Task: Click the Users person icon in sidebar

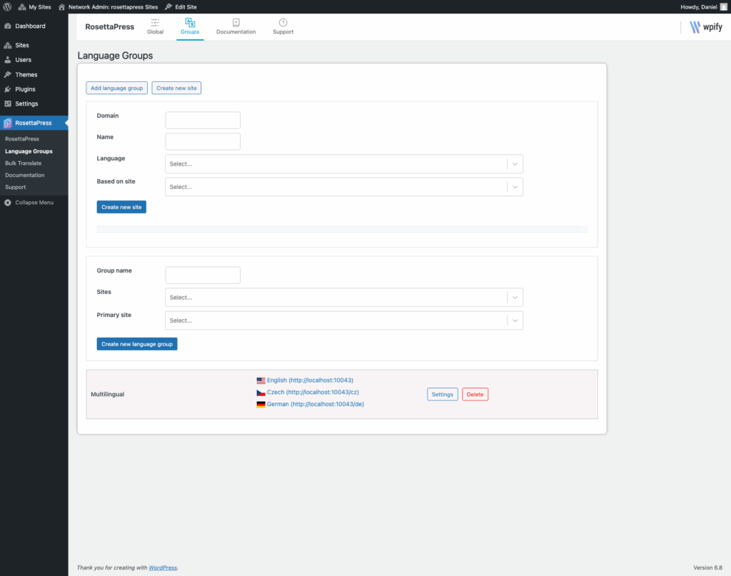Action: 8,60
